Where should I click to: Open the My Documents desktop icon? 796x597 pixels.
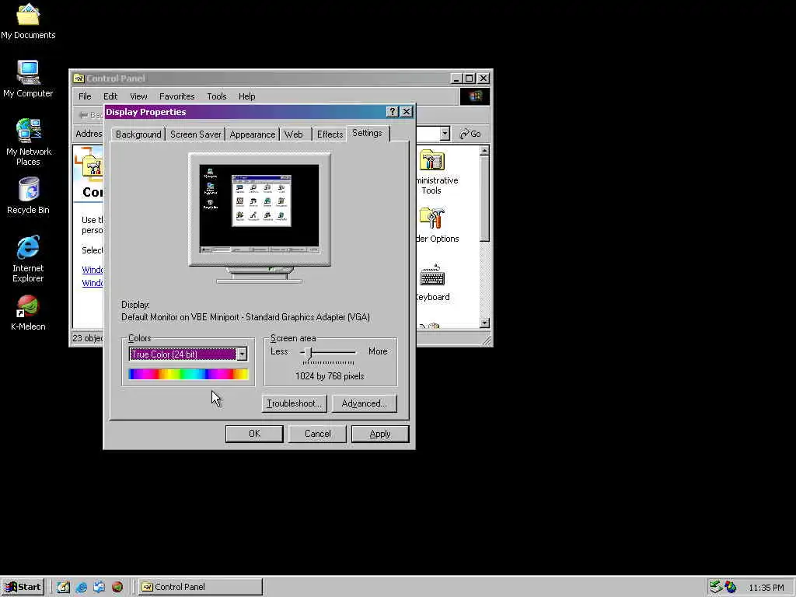[x=28, y=21]
